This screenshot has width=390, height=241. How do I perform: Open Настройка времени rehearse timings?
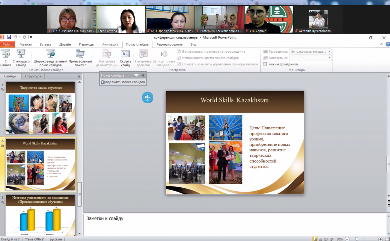click(x=143, y=58)
